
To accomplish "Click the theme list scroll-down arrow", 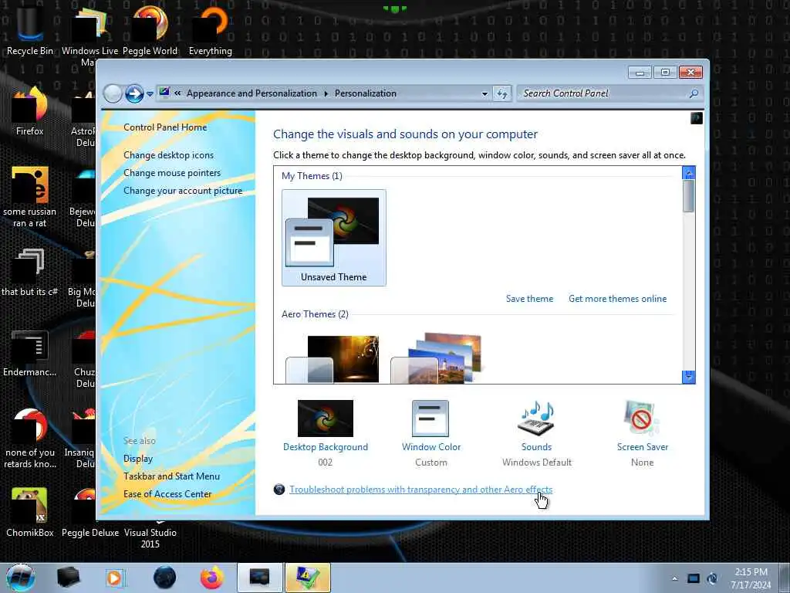I will tap(689, 376).
